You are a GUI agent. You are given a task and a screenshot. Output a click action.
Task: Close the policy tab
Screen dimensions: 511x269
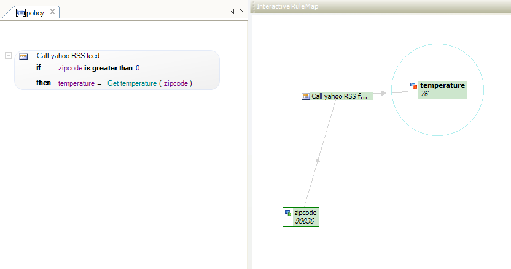tap(52, 12)
